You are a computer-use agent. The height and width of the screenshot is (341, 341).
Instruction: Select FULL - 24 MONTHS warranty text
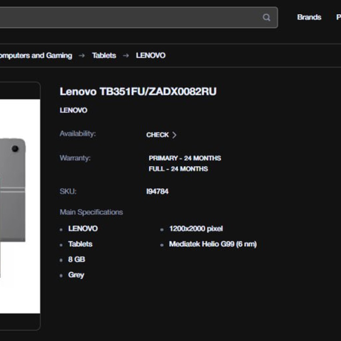(178, 169)
